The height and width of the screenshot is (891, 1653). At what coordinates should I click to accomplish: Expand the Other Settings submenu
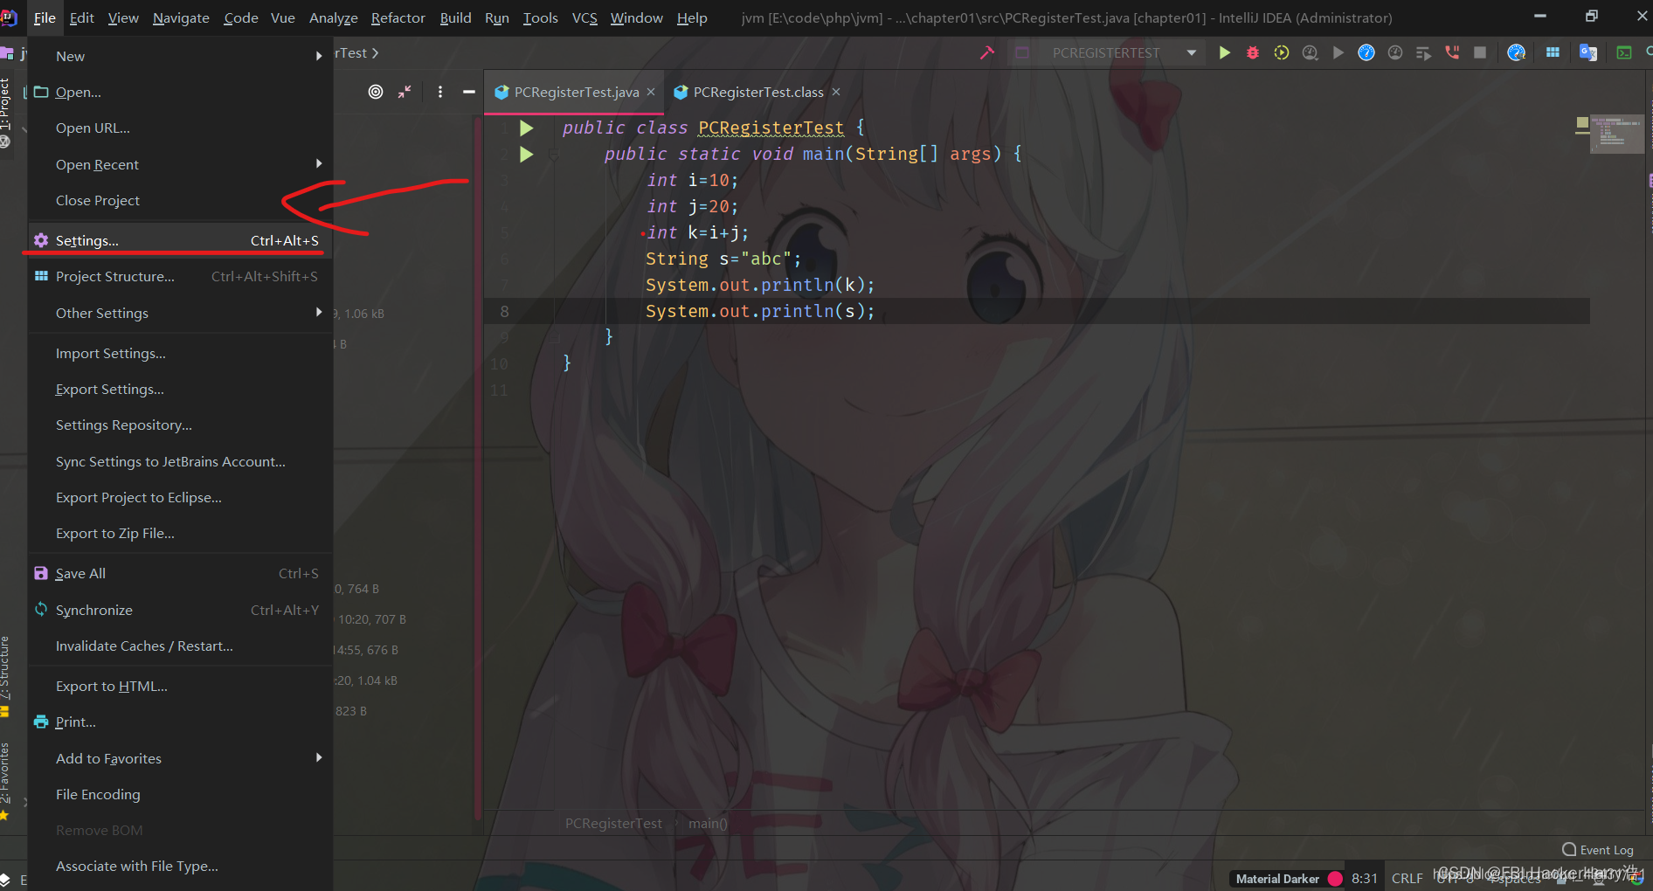click(x=180, y=313)
